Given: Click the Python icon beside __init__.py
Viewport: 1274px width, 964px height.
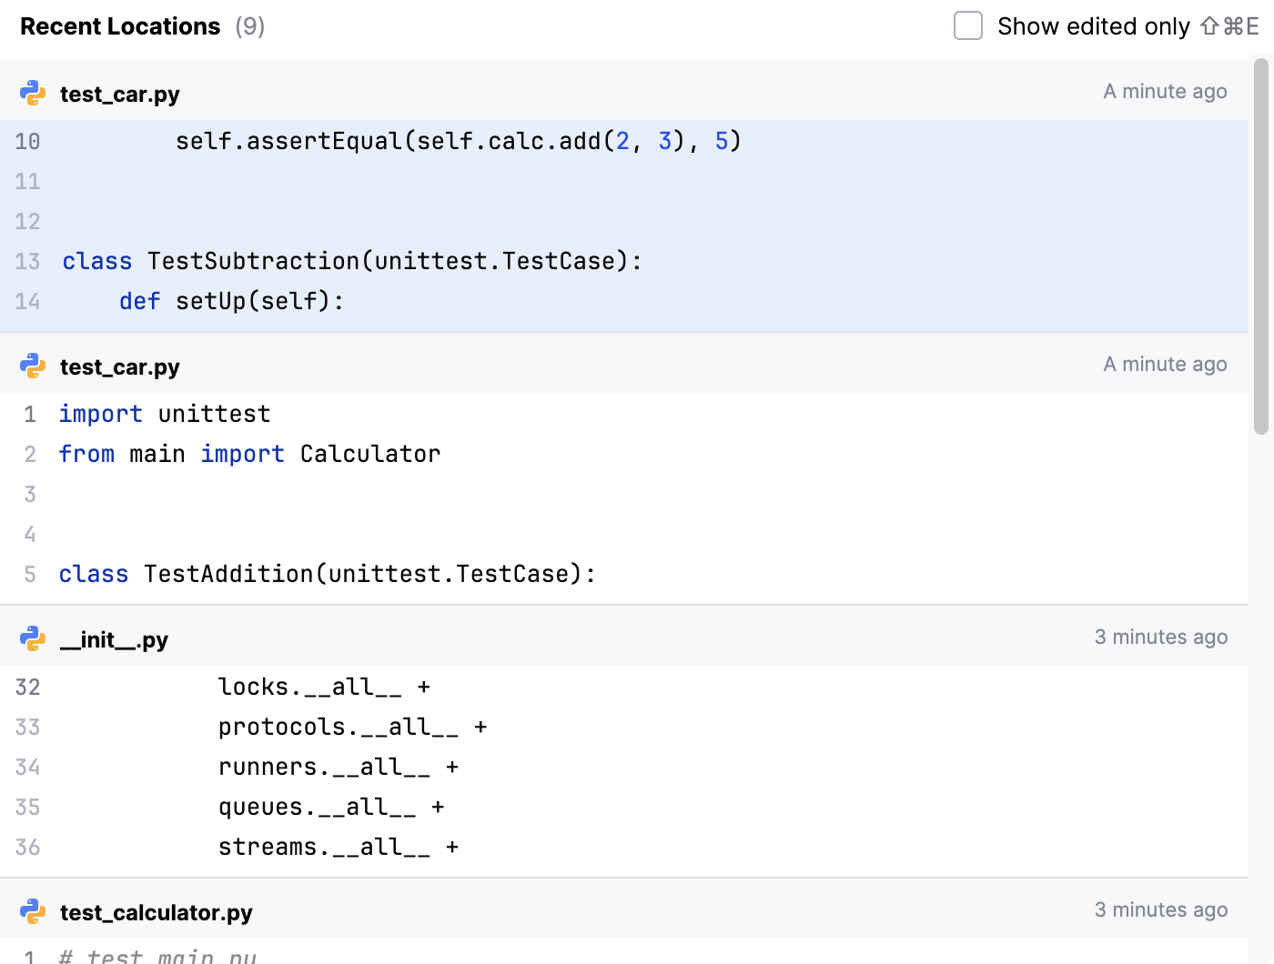Looking at the screenshot, I should (33, 639).
